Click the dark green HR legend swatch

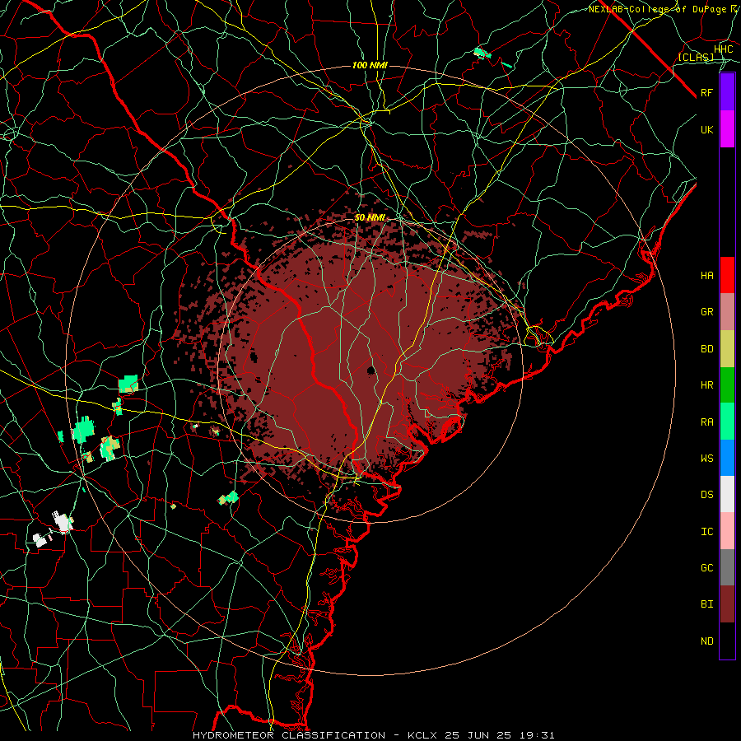pyautogui.click(x=727, y=384)
